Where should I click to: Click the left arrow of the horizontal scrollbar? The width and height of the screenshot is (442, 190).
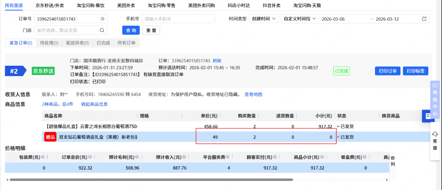point(7,179)
